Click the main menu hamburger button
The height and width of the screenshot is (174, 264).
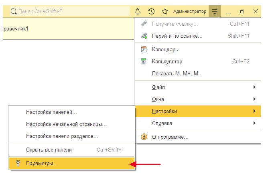[215, 12]
